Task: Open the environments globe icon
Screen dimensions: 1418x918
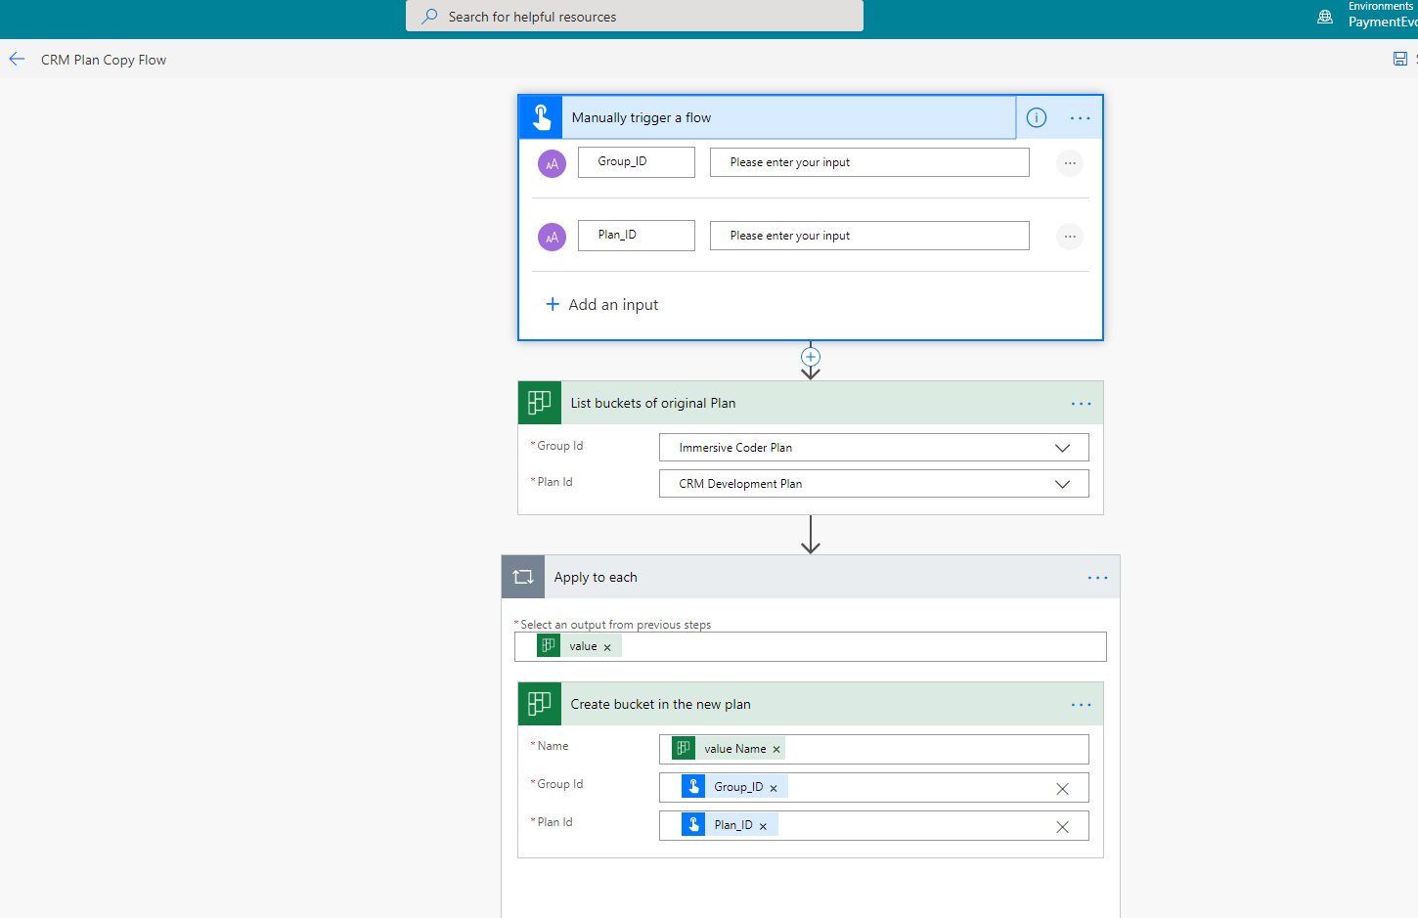Action: [1325, 17]
